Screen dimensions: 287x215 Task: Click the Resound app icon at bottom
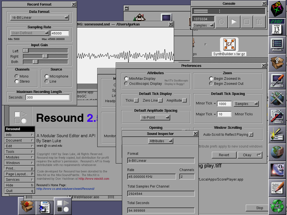(x=63, y=206)
